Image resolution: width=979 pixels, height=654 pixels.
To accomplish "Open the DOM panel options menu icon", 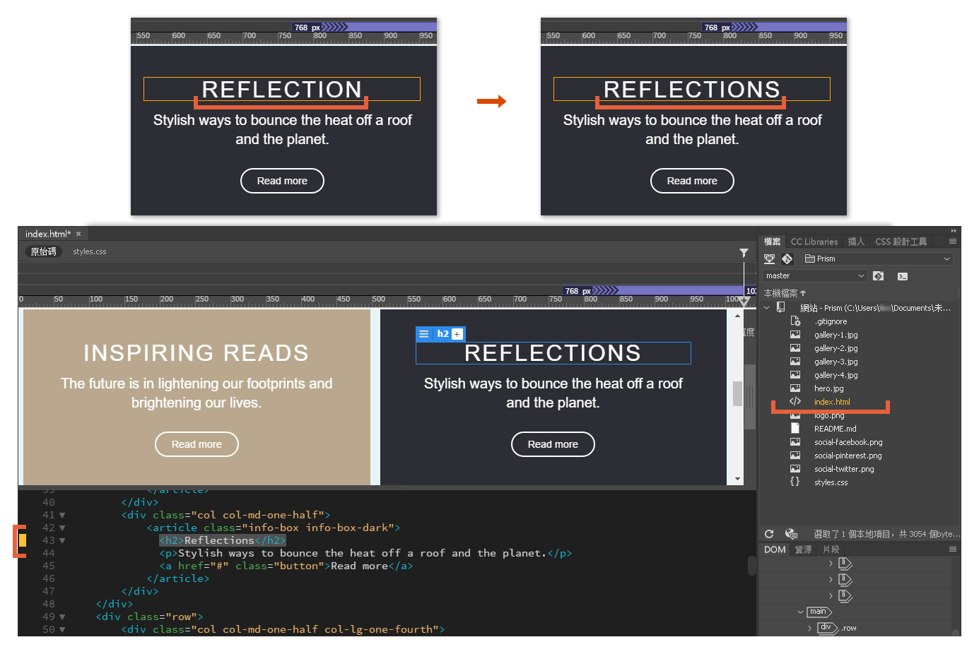I will 953,549.
